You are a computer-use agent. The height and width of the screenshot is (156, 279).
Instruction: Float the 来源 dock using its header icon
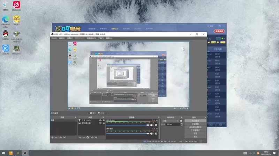click(x=103, y=117)
